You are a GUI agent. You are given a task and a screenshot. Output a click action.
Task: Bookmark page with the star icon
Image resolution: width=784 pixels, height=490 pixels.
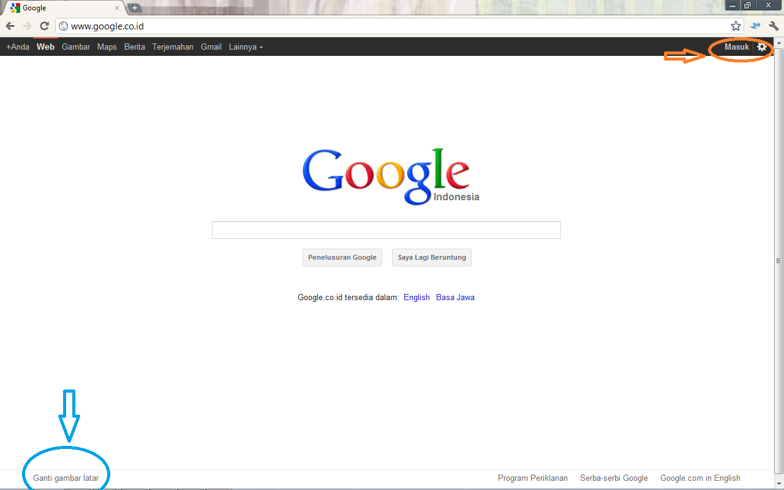pyautogui.click(x=736, y=26)
